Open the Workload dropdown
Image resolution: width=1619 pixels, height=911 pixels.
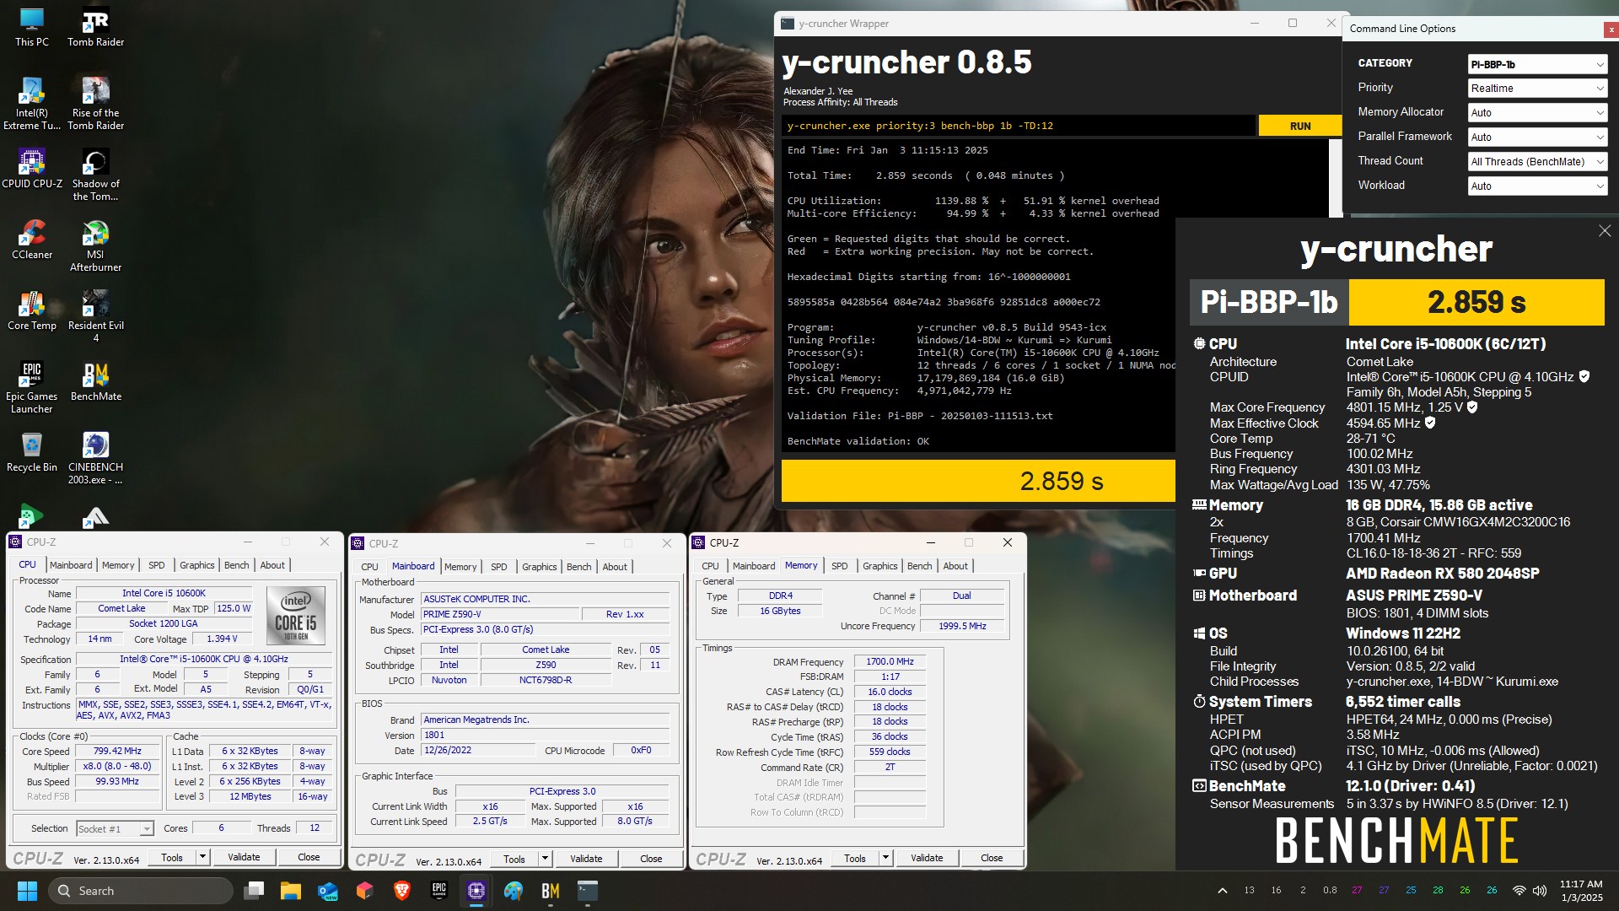(x=1537, y=186)
